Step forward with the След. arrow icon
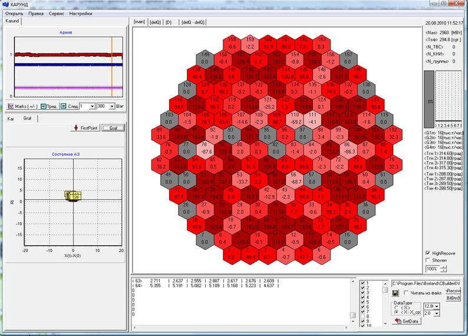Viewport: 468px width, 336px height. point(64,106)
